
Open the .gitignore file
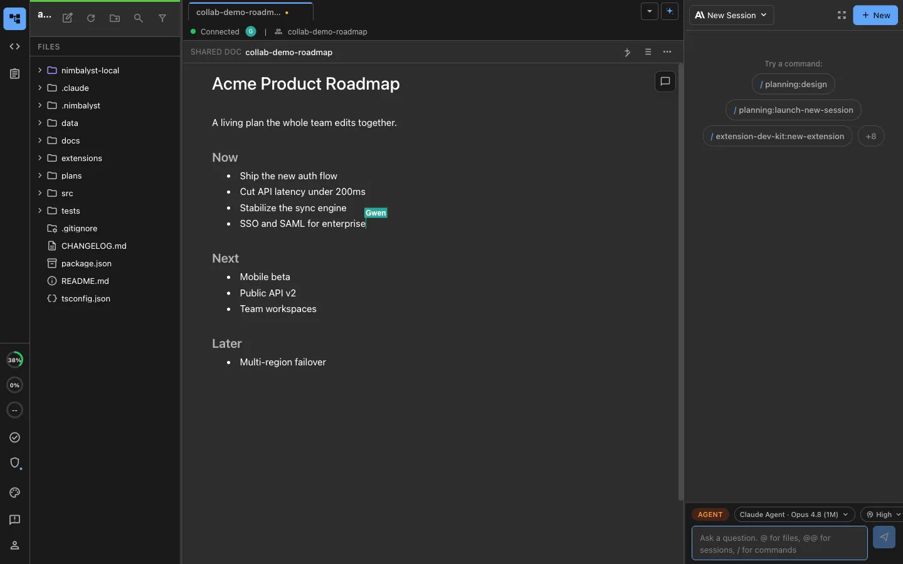click(105, 228)
